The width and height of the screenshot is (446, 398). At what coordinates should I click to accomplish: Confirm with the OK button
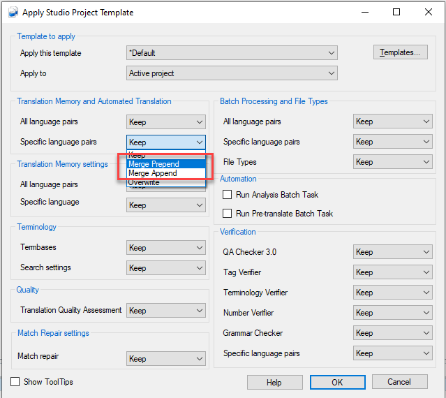click(x=337, y=382)
